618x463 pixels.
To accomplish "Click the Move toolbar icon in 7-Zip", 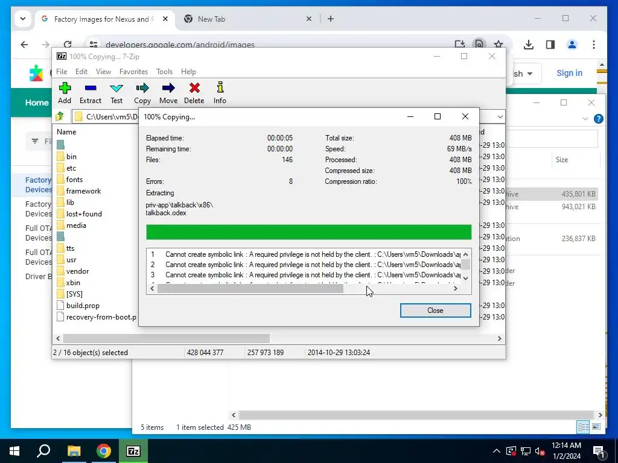I will click(168, 93).
